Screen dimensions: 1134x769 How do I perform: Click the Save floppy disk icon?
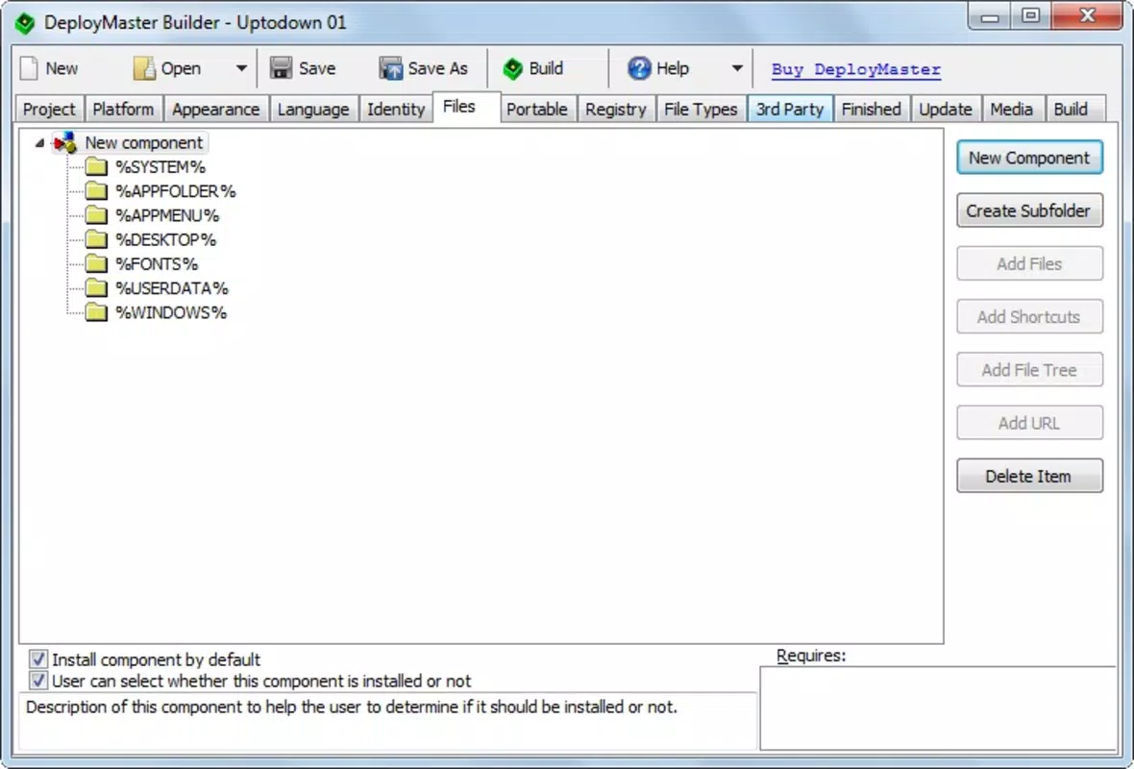(x=281, y=68)
